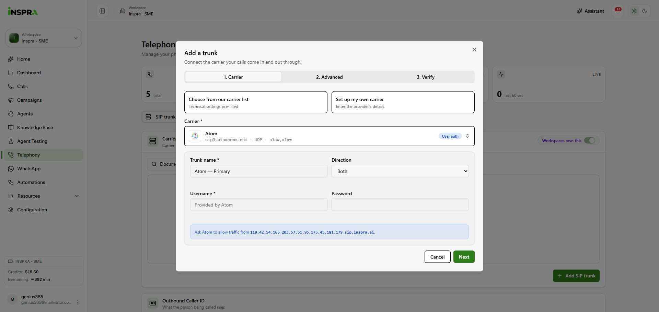Screen dimensions: 659x312
Task: Click the Next button
Action: coord(464,257)
